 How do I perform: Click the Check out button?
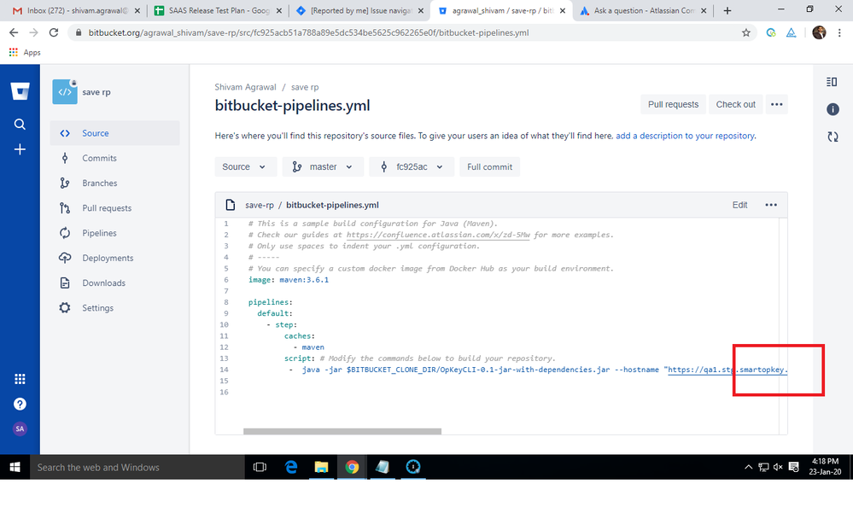735,104
